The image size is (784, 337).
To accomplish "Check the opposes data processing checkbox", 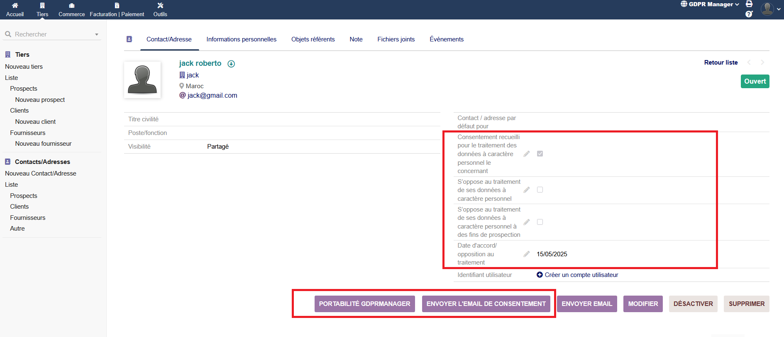I will pos(540,190).
